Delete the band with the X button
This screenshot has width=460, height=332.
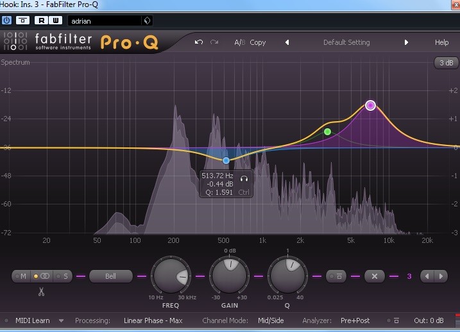(x=374, y=276)
